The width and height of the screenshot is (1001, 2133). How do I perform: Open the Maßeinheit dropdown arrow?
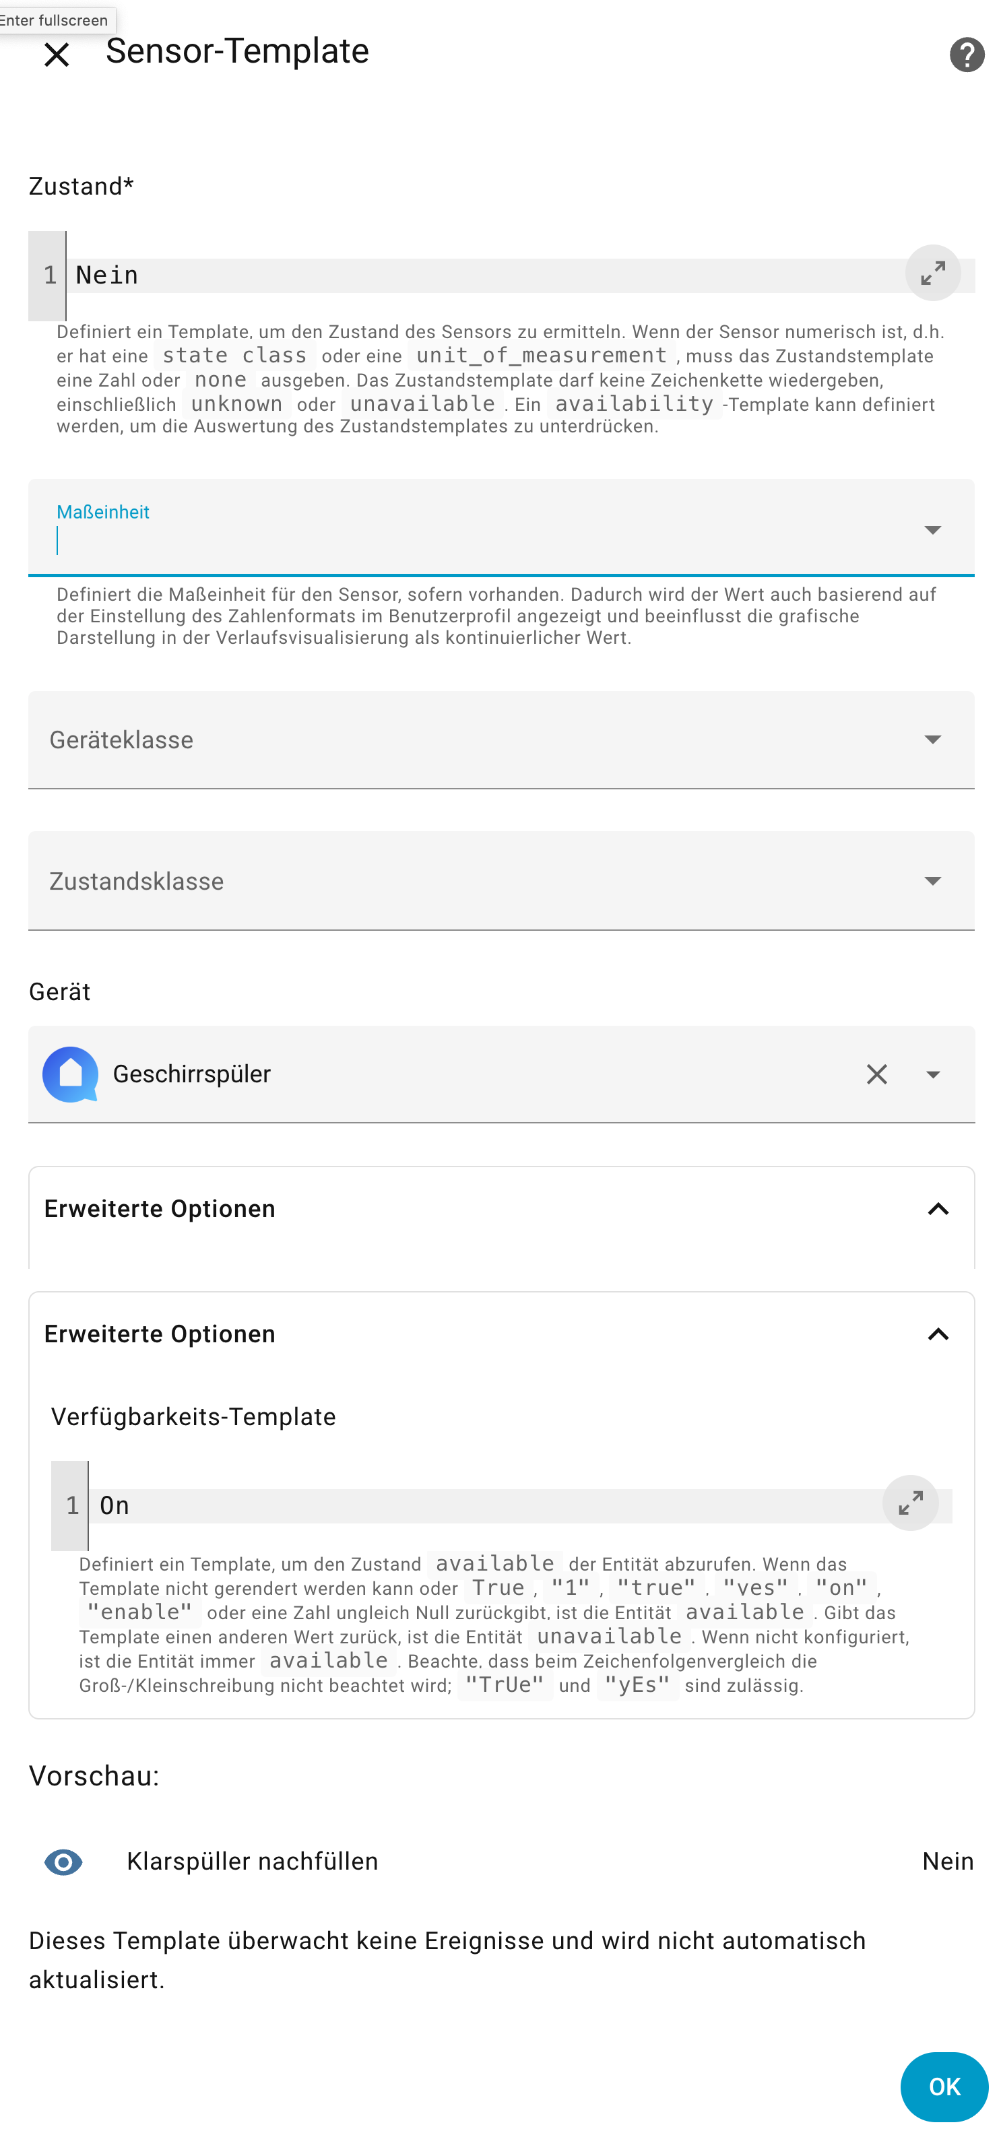[932, 530]
